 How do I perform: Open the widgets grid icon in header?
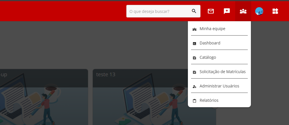point(275,11)
